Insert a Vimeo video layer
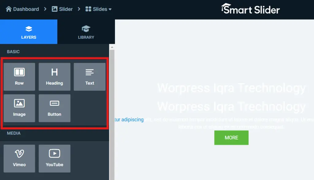This screenshot has width=314, height=180. pos(19,158)
